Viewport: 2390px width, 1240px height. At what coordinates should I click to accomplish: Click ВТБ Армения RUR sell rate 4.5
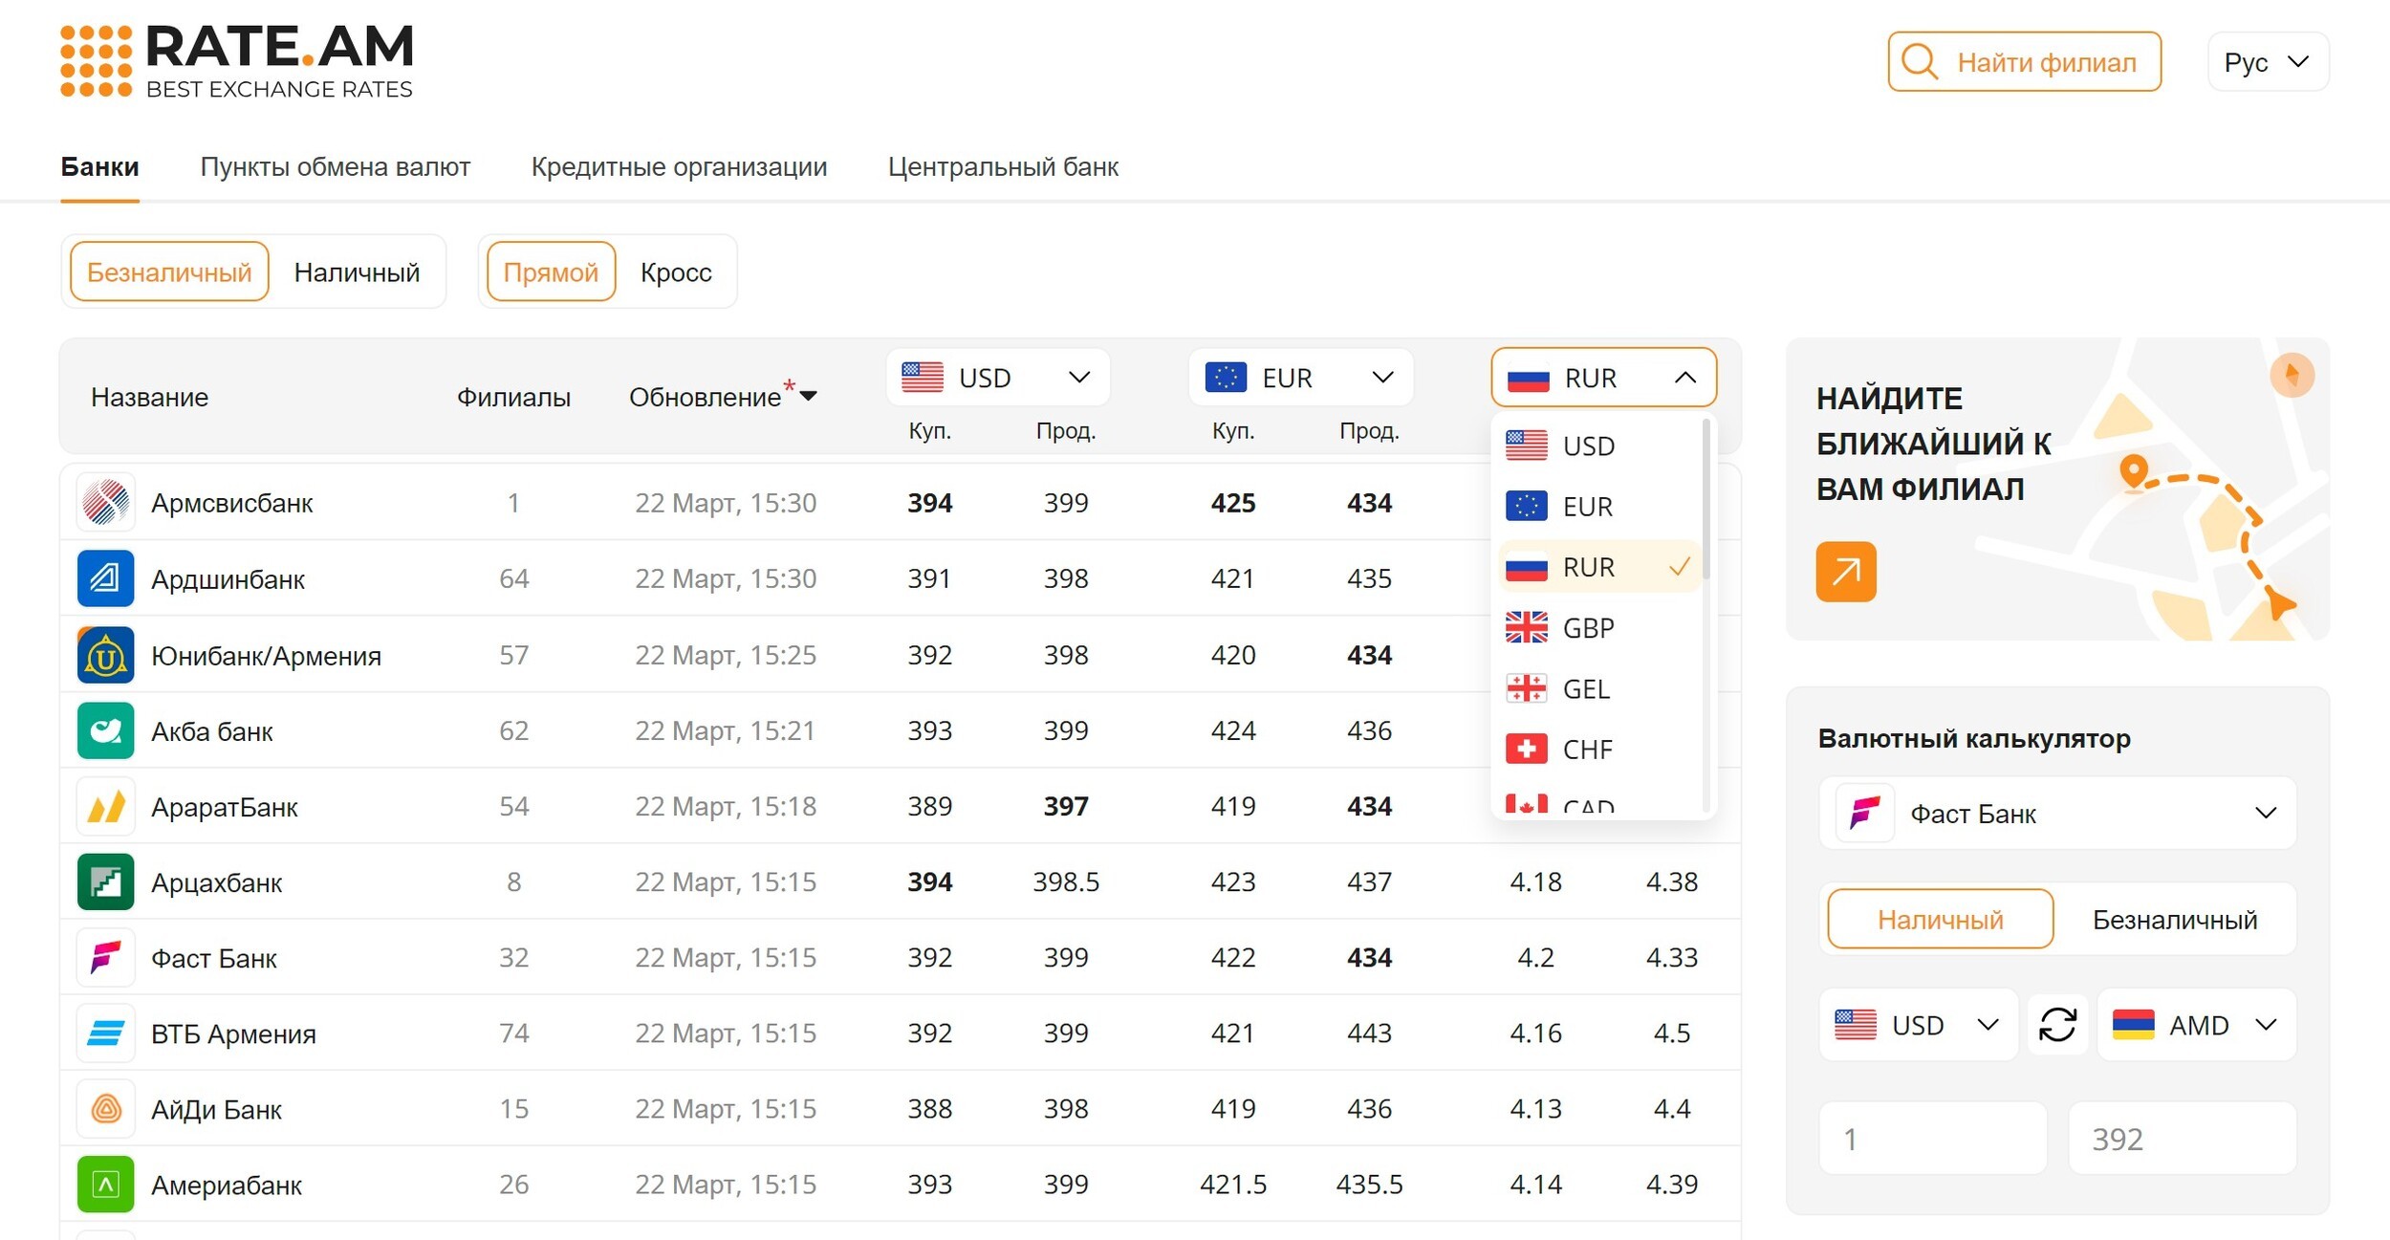[1671, 1033]
